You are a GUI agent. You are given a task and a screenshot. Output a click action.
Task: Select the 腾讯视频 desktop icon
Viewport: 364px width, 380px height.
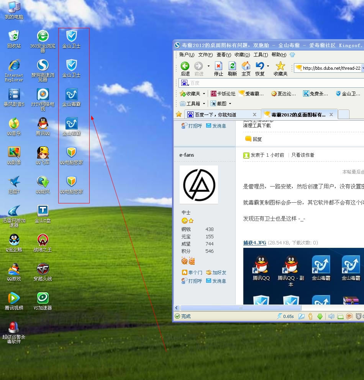[x=14, y=301]
